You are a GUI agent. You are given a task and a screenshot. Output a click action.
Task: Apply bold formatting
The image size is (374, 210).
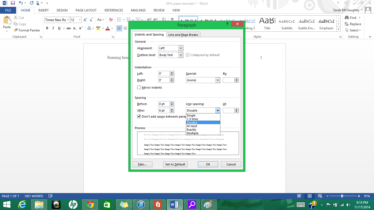point(47,28)
